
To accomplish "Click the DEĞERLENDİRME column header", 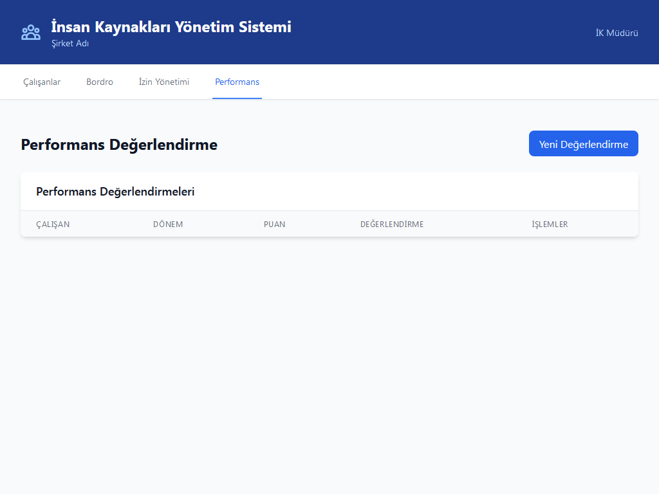I will coord(392,224).
